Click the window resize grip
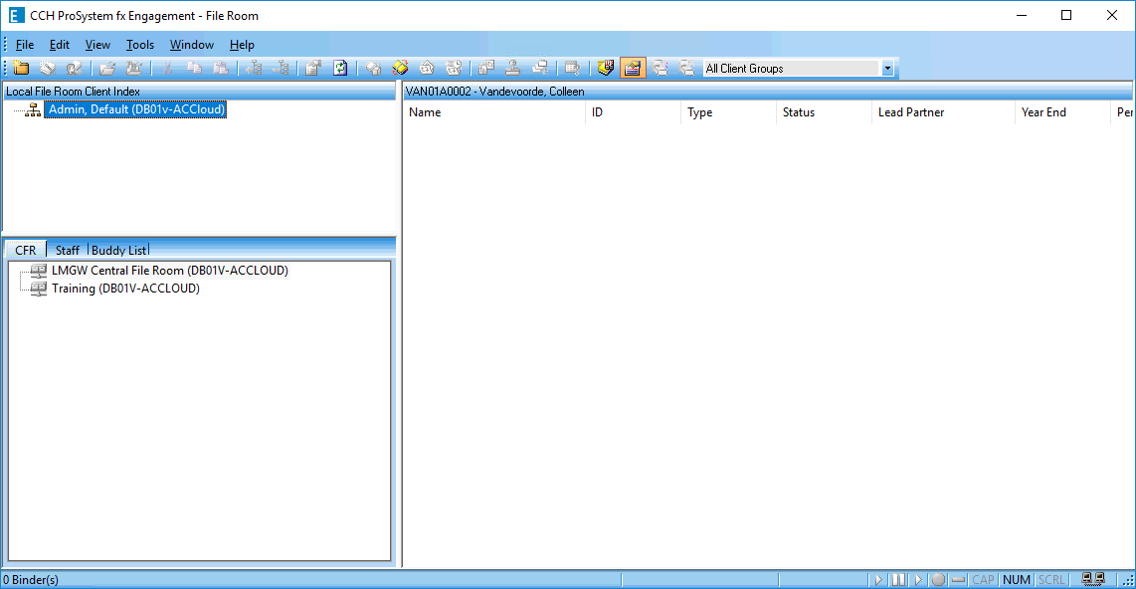The height and width of the screenshot is (589, 1136). tap(1128, 580)
